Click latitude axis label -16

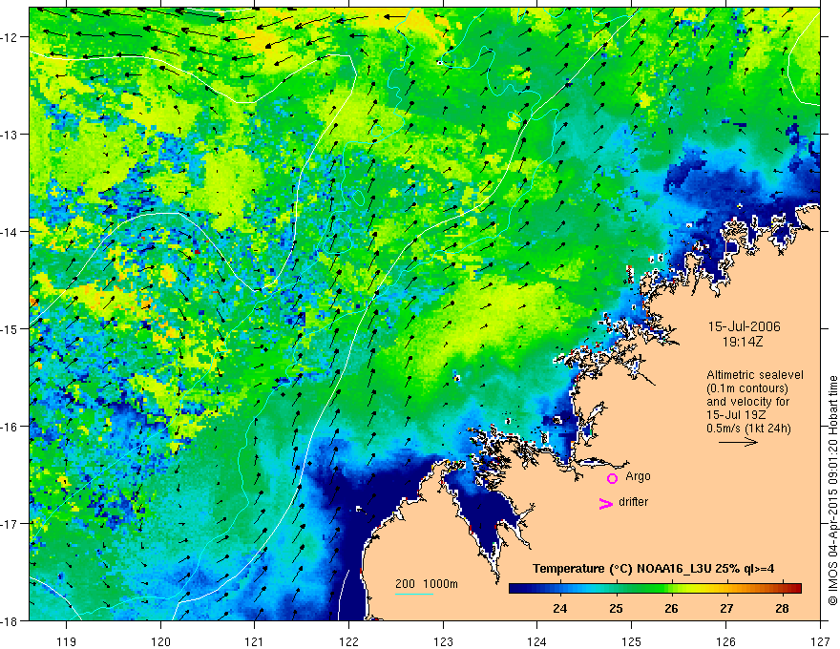pos(10,427)
